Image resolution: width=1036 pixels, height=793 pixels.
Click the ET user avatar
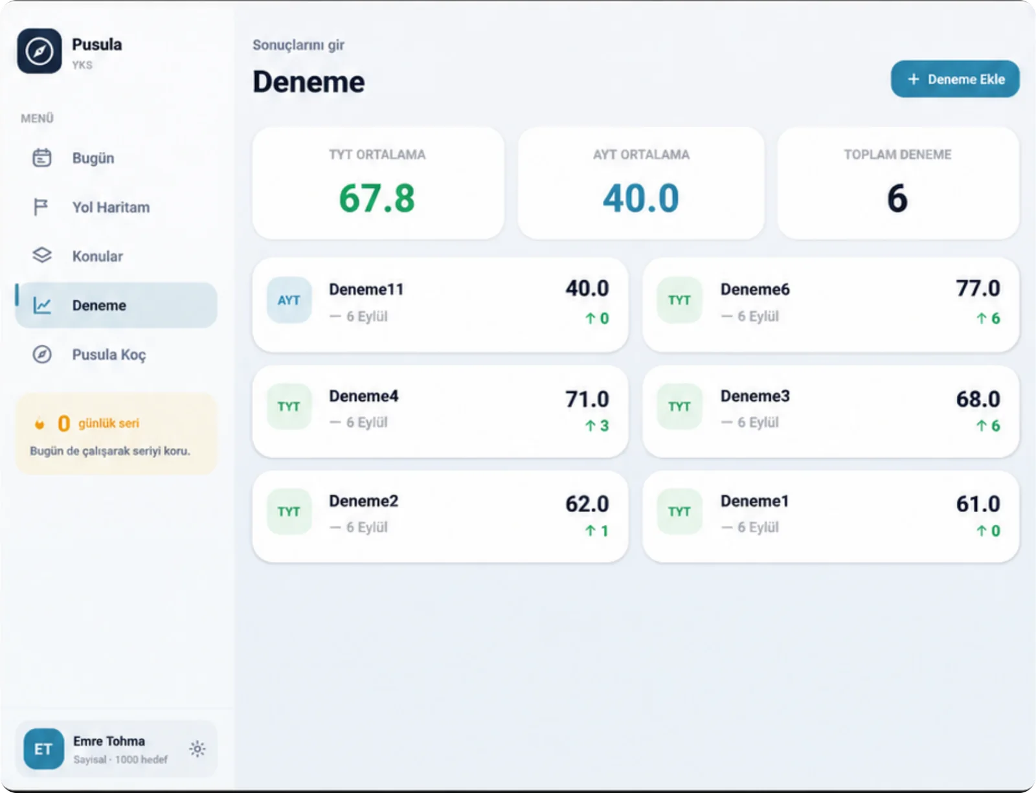click(x=43, y=749)
